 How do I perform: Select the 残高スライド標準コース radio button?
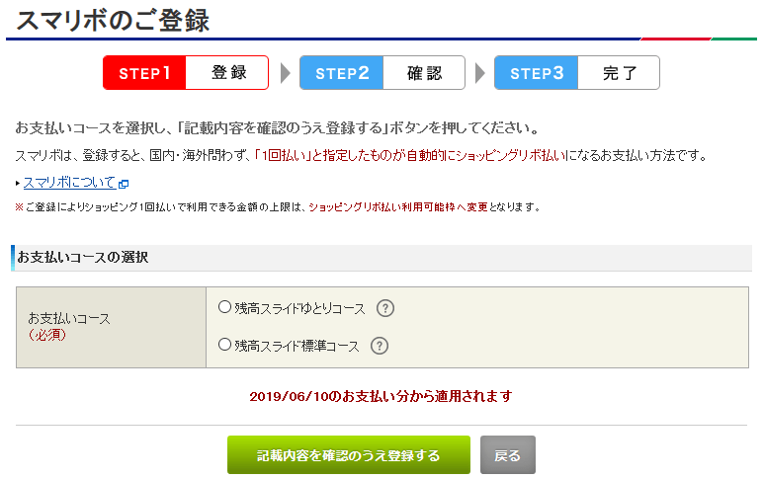click(224, 345)
